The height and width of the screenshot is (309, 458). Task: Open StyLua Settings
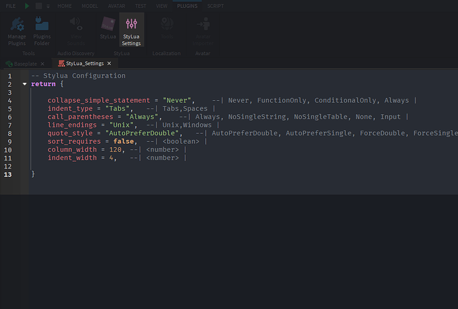pyautogui.click(x=131, y=31)
